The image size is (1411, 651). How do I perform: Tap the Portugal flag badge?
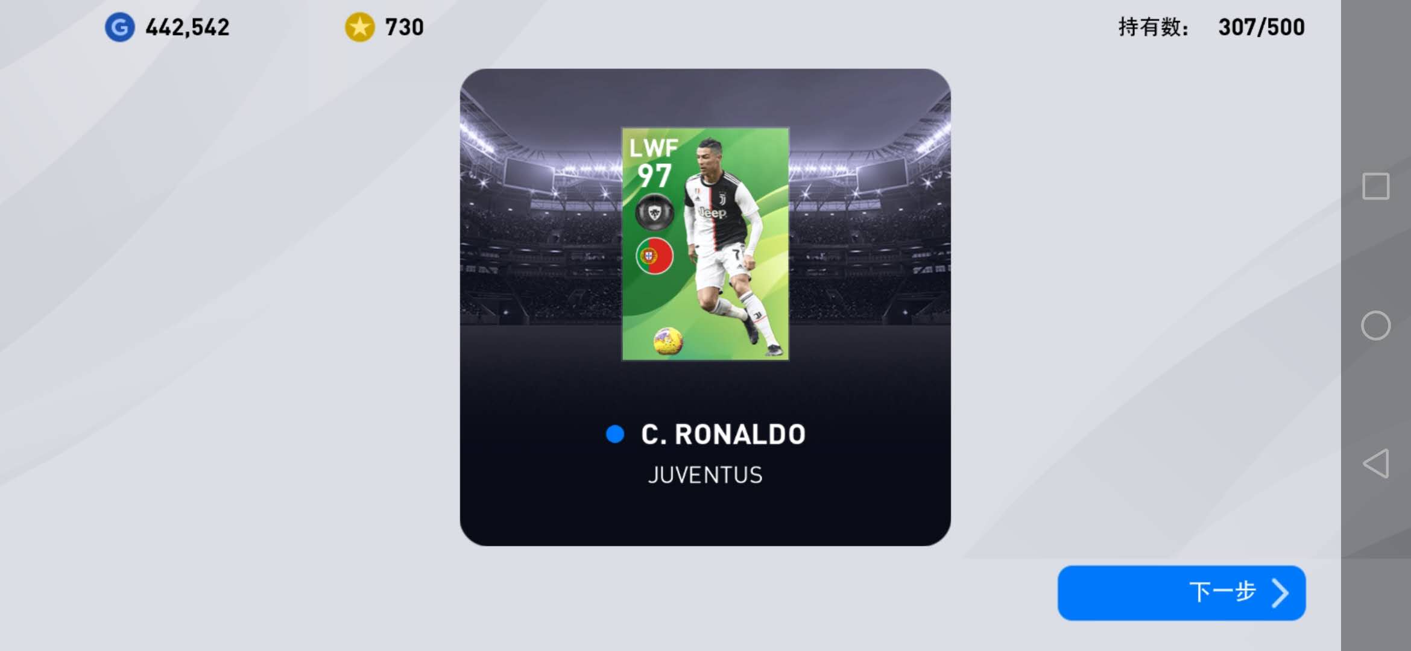click(x=654, y=256)
